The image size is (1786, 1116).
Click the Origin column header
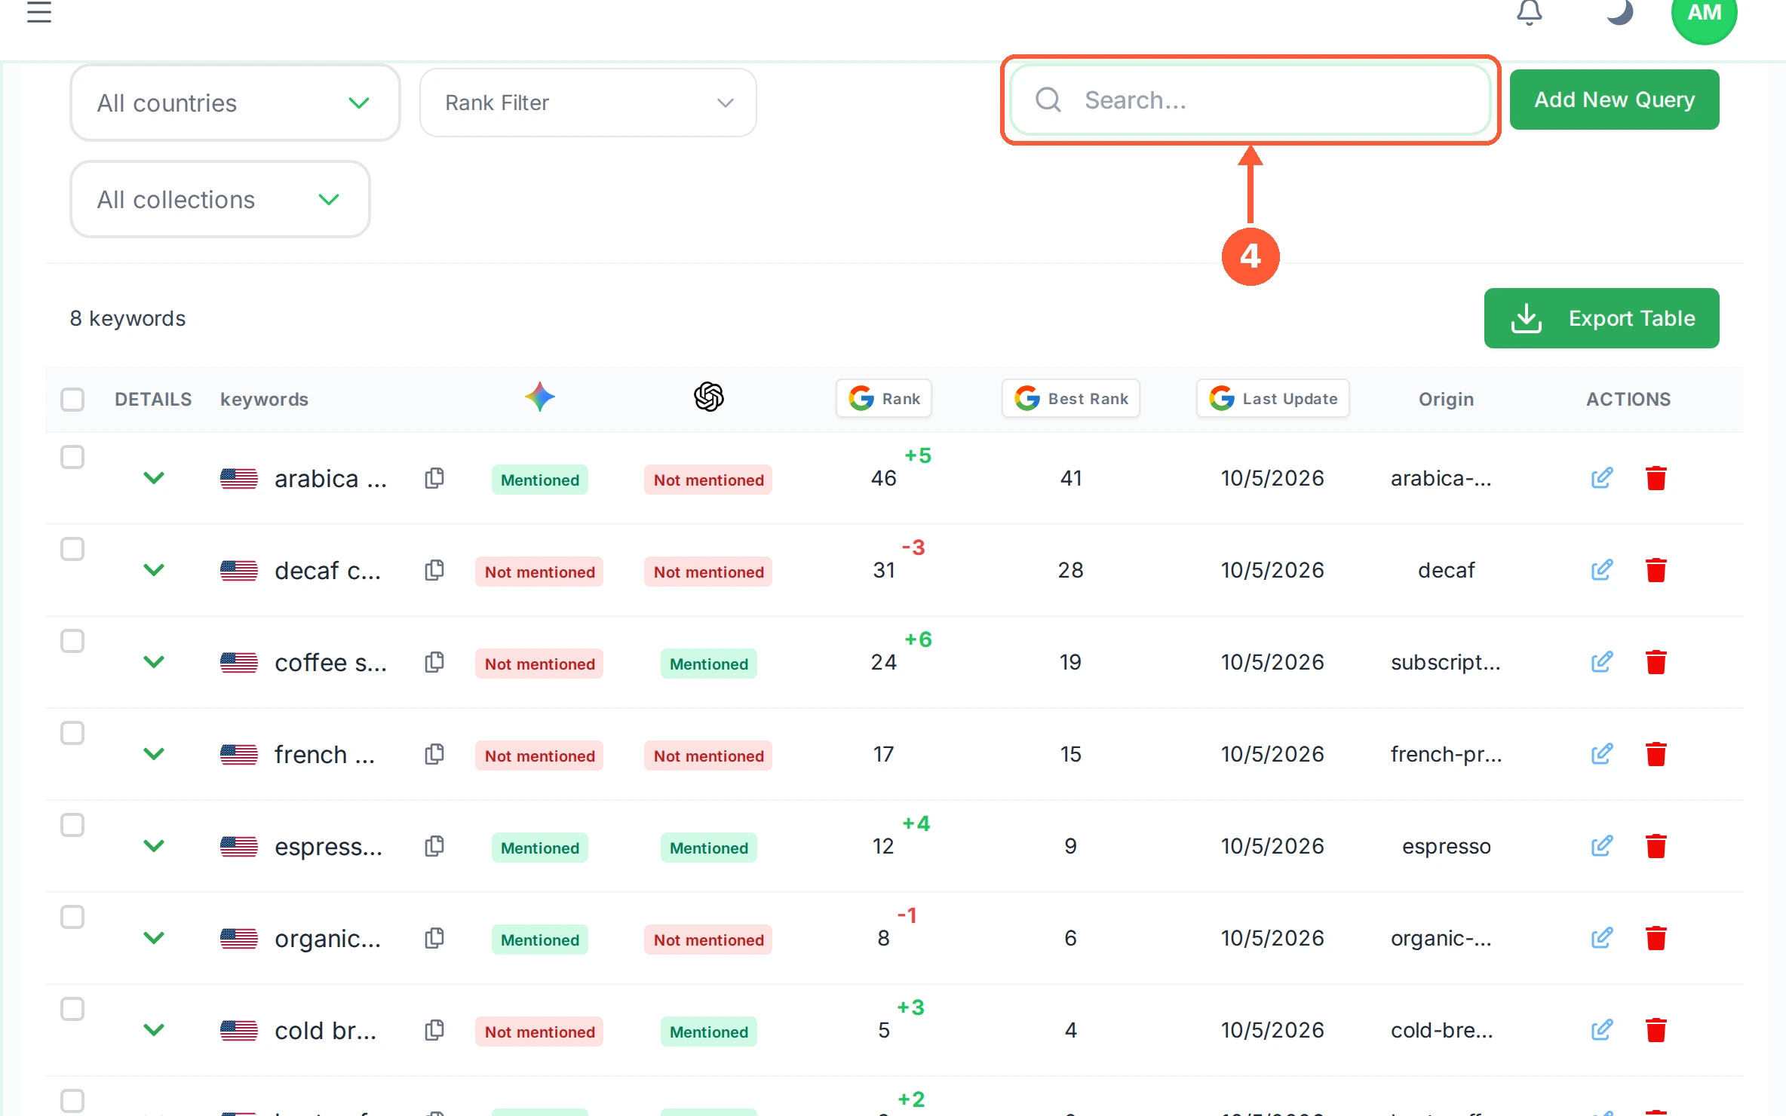coord(1446,399)
